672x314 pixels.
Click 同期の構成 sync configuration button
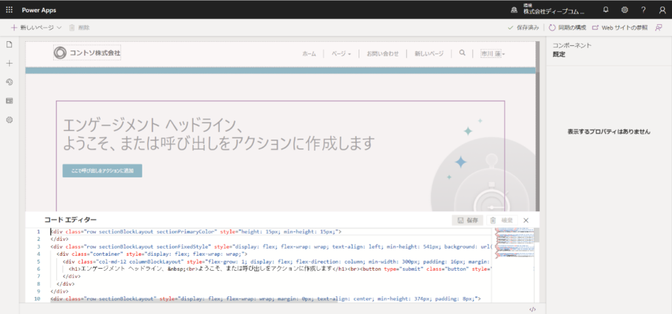[x=566, y=28]
